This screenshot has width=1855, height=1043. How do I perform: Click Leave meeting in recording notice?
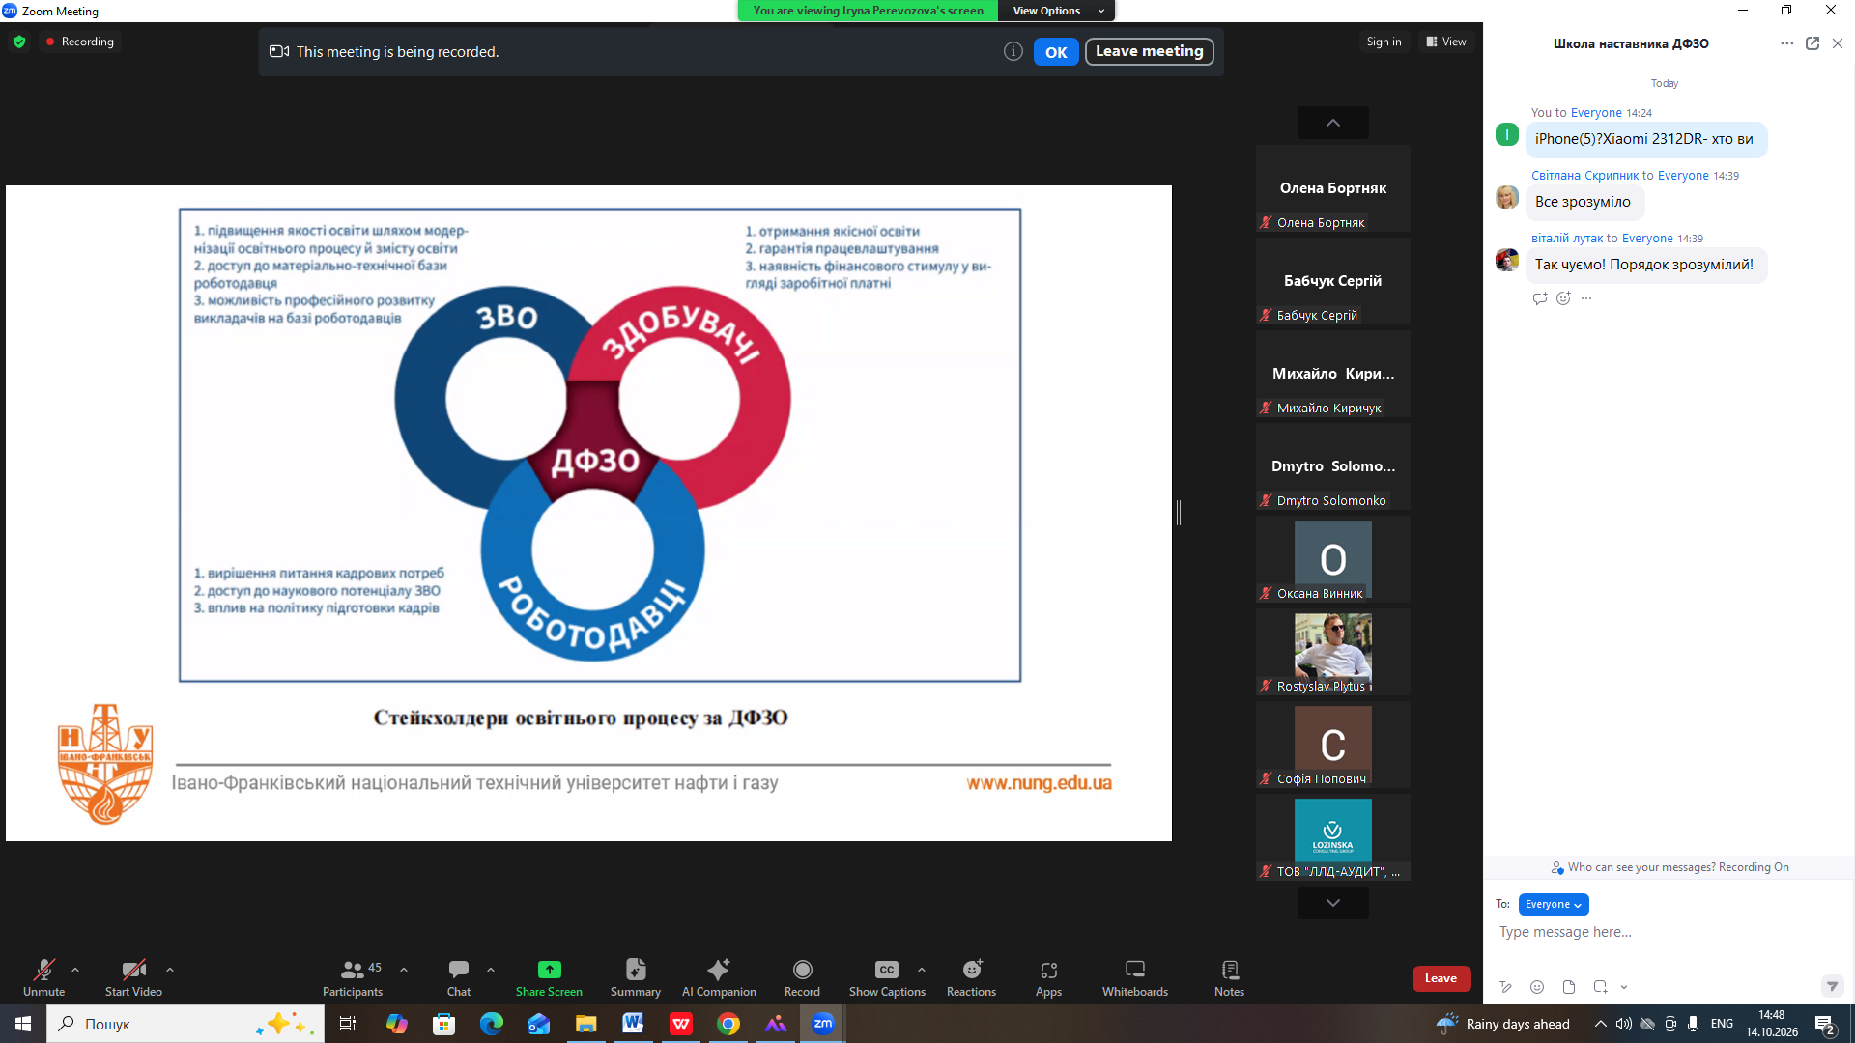pos(1149,51)
